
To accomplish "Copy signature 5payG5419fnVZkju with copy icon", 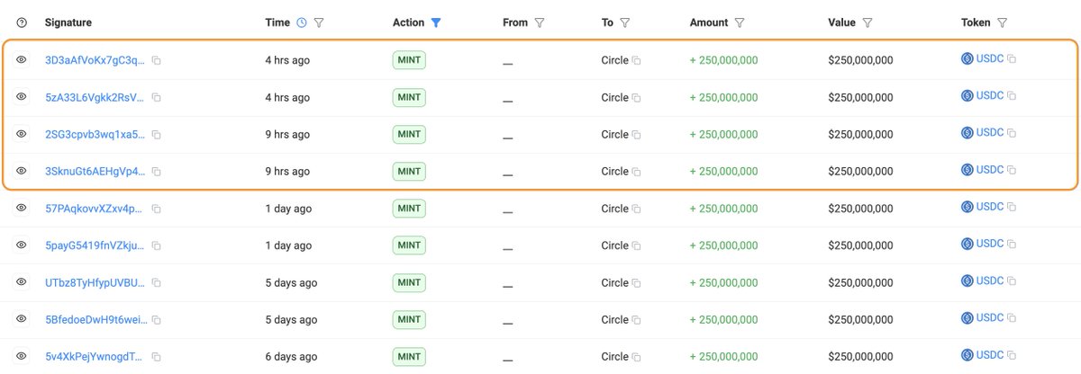I will [x=157, y=245].
